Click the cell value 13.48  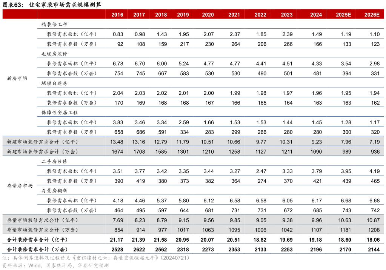point(117,142)
